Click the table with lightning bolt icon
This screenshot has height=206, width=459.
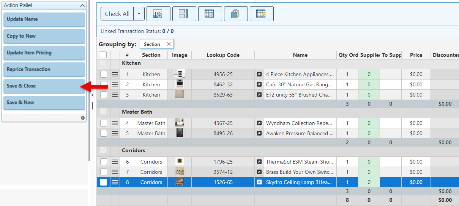(261, 14)
